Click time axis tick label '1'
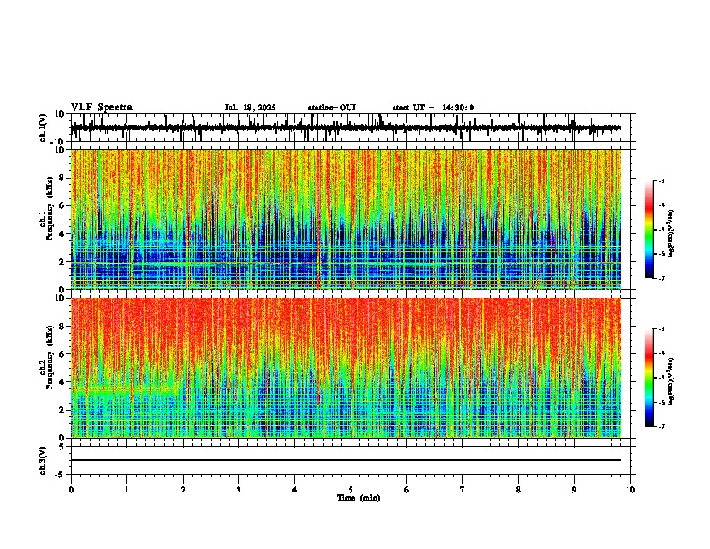 [x=126, y=490]
